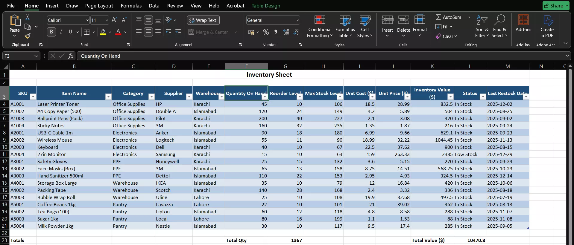Click the AutoSum button
This screenshot has height=245, width=574.
point(448,17)
